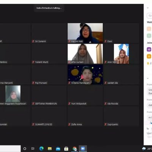Click the name label 'Yuni Widyastuti'
Image resolution: width=152 pixels, height=152 pixels.
click(79, 103)
